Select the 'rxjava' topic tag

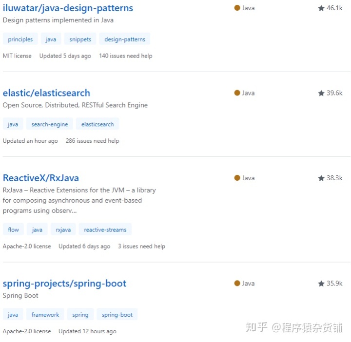pyautogui.click(x=63, y=229)
